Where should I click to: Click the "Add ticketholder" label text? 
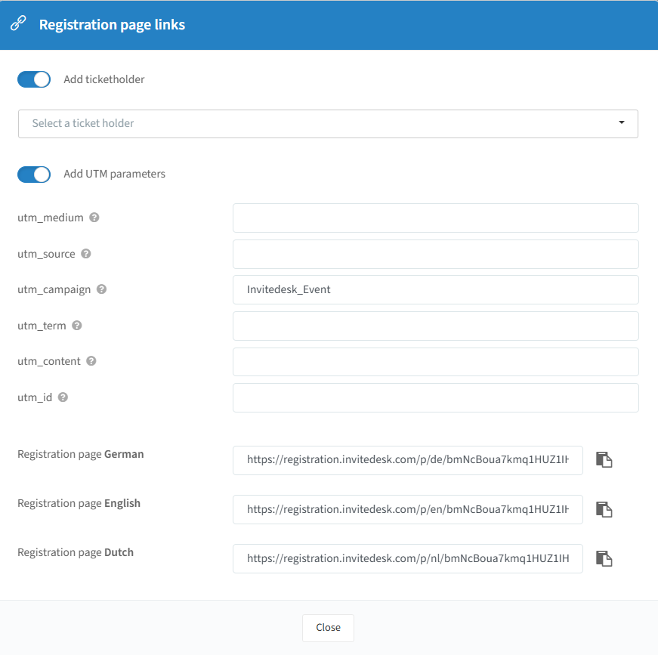coord(104,79)
